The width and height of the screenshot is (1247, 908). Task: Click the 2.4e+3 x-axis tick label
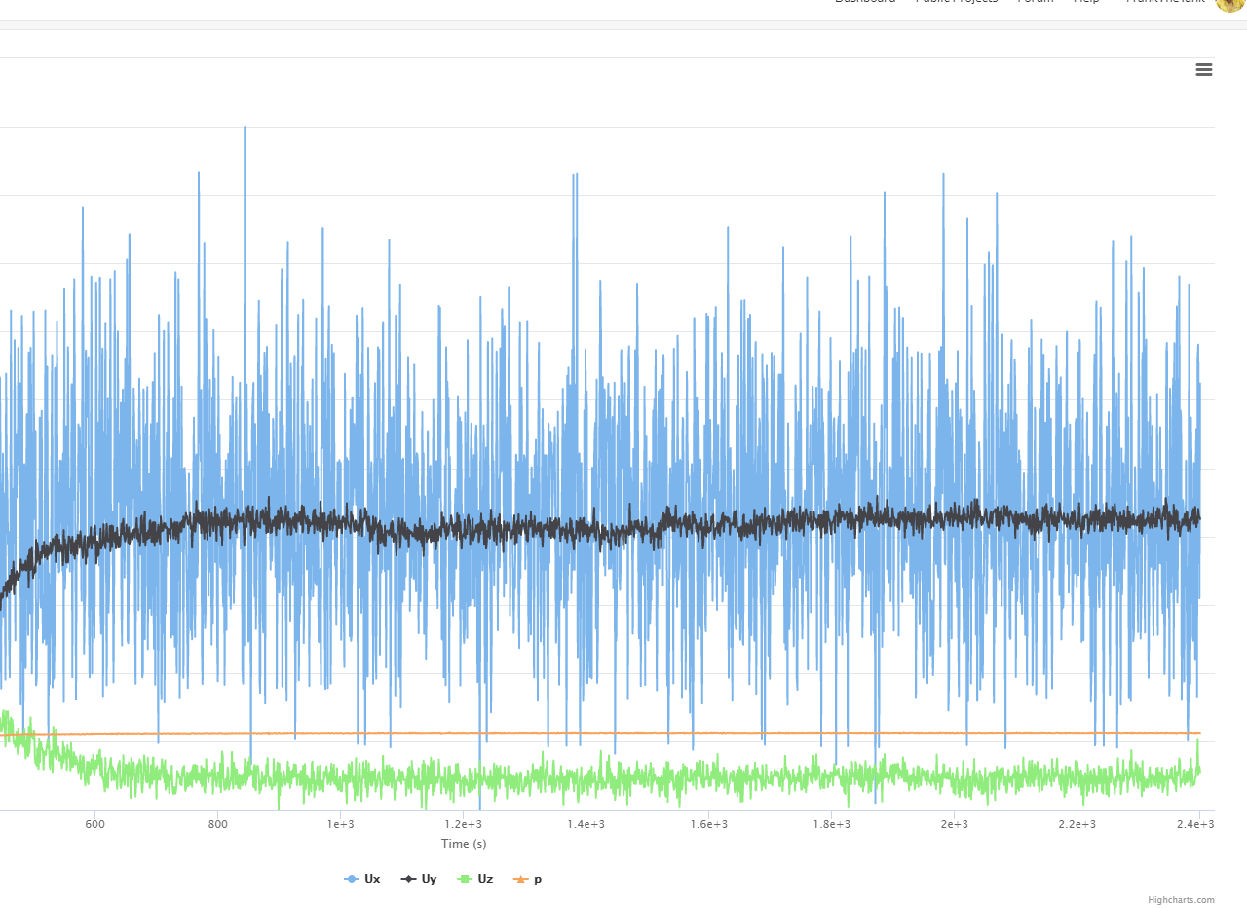tap(1197, 824)
